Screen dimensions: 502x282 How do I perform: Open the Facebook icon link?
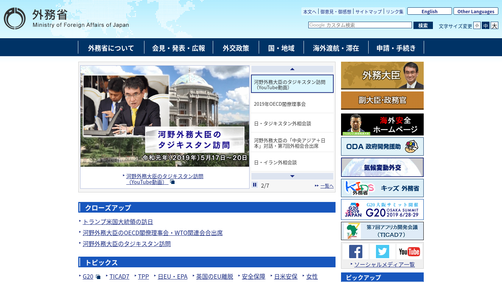[356, 252]
